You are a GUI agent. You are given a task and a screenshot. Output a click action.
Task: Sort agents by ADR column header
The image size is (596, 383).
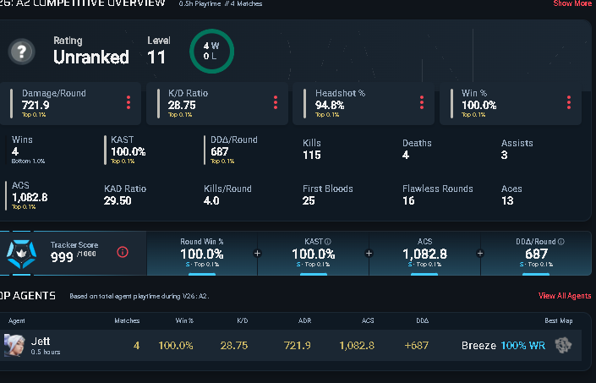point(305,320)
